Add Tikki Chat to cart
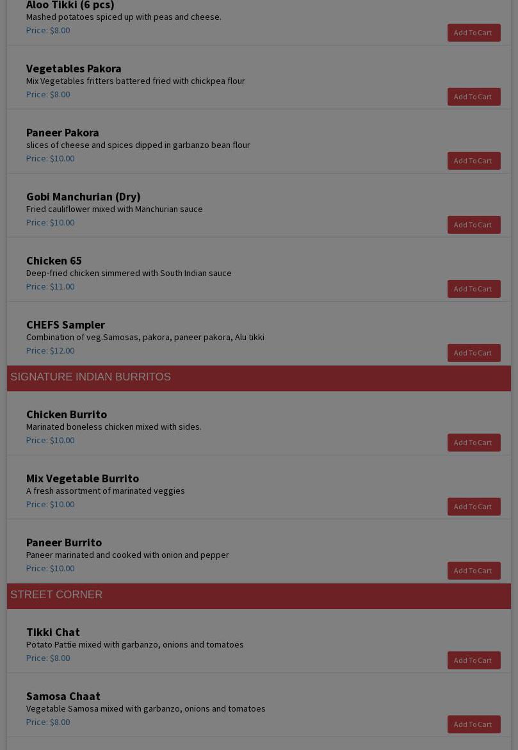The height and width of the screenshot is (750, 518). click(x=474, y=660)
